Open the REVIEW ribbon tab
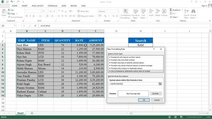 [x=74, y=6]
